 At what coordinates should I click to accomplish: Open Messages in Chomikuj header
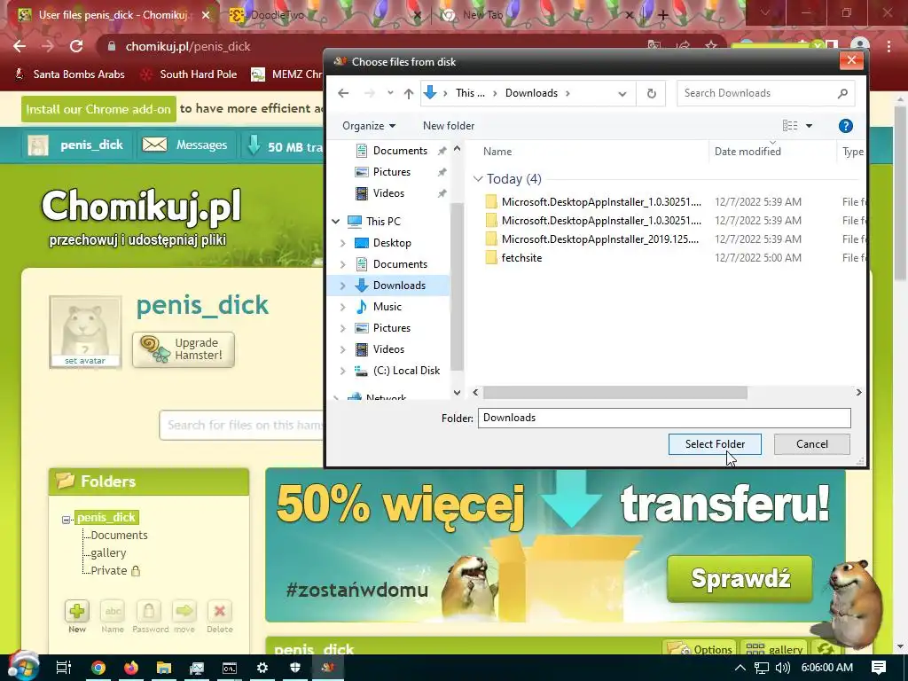(185, 145)
